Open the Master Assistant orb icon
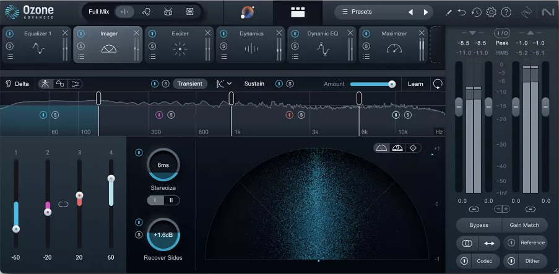Image resolution: width=559 pixels, height=274 pixels. tap(247, 12)
